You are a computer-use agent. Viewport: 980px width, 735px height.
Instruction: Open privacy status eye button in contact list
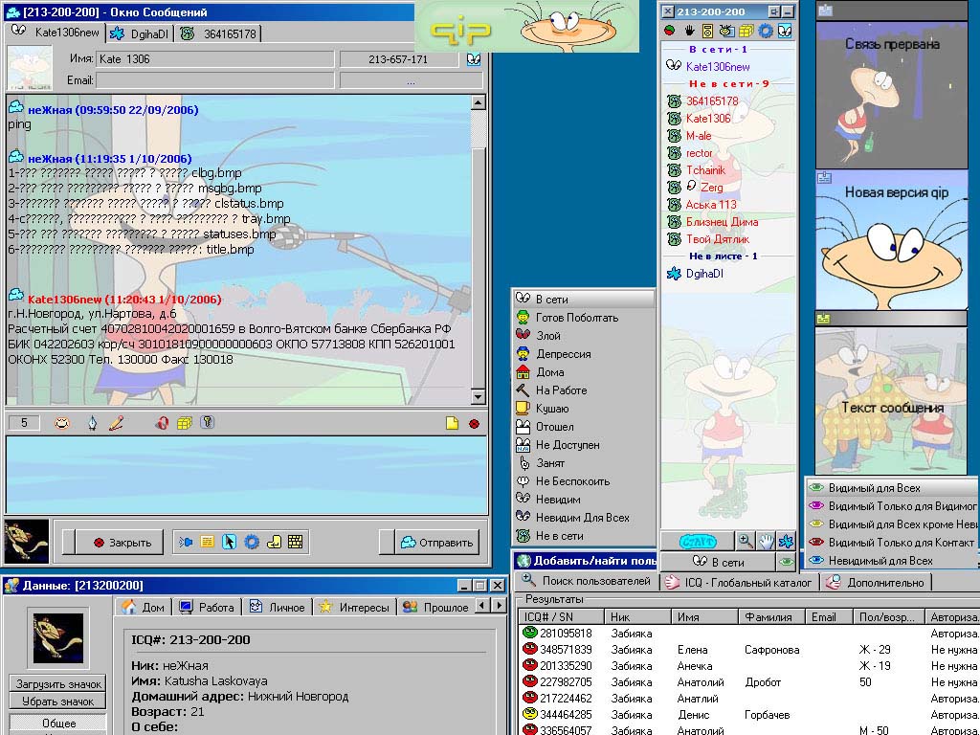pyautogui.click(x=787, y=562)
